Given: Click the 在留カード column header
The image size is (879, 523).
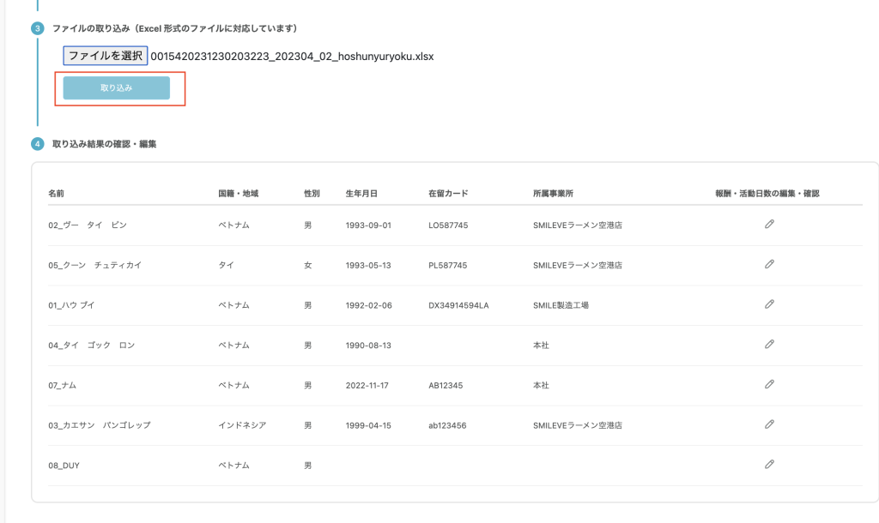Looking at the screenshot, I should [448, 193].
